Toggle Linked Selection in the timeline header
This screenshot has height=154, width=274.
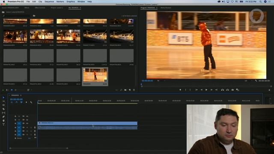point(21,102)
